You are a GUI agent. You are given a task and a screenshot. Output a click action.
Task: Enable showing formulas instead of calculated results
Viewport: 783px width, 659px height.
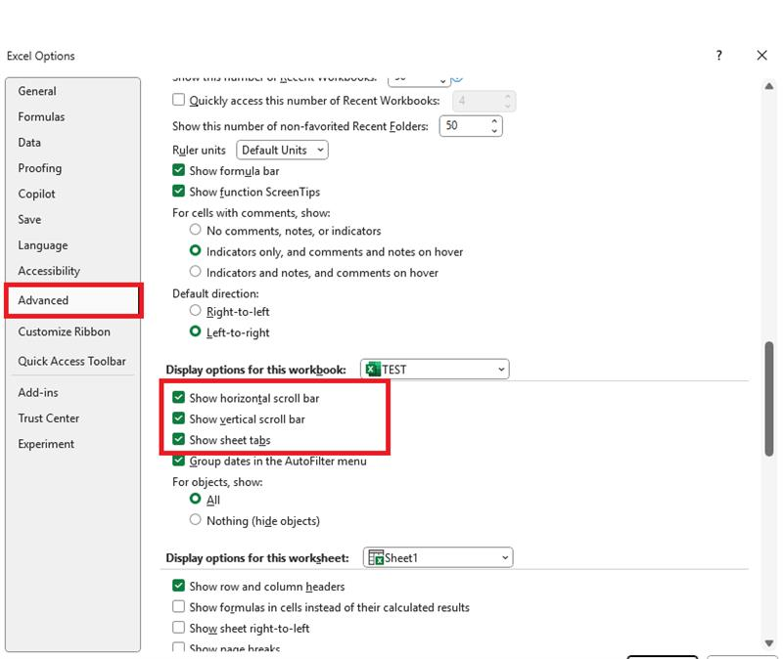pyautogui.click(x=178, y=607)
